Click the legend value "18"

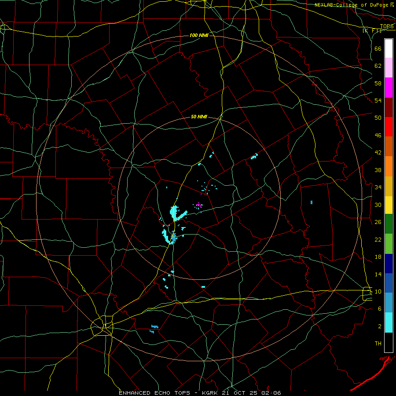coord(378,257)
